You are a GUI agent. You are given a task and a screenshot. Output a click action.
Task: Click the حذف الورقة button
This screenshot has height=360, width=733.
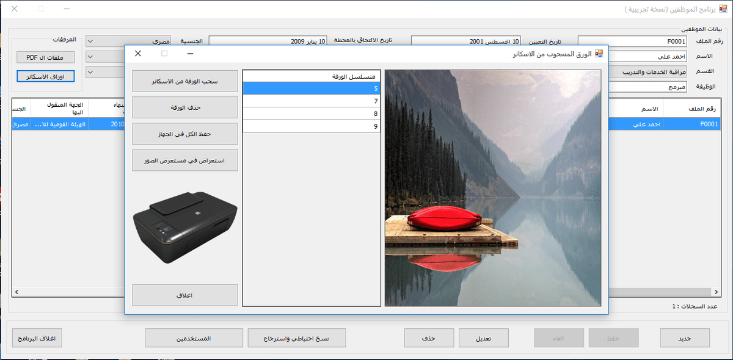[x=184, y=107]
